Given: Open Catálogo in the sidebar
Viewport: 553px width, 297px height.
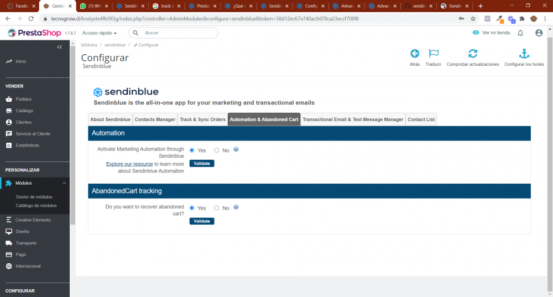Looking at the screenshot, I should [24, 111].
